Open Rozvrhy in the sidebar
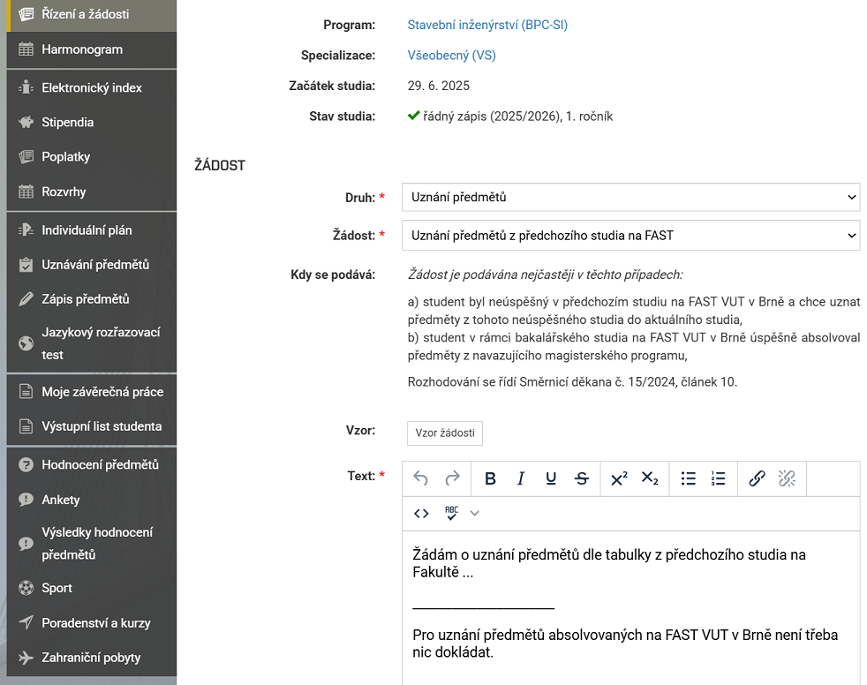 92,192
